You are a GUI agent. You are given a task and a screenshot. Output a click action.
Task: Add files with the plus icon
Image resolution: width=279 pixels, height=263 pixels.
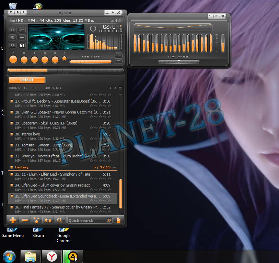coord(13,220)
